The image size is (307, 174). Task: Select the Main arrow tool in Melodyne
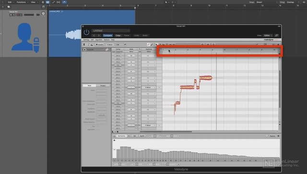(156, 45)
